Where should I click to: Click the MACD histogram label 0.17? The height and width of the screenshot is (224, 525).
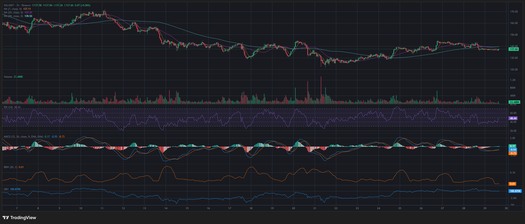(x=513, y=146)
